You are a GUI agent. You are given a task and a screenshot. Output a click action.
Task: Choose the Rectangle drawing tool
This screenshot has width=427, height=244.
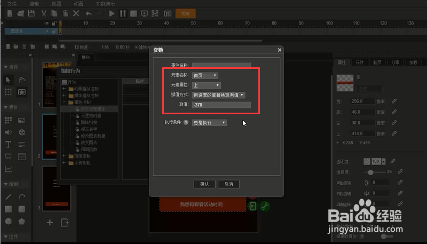pos(8,209)
